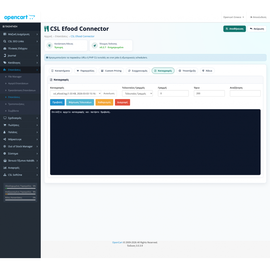This screenshot has width=270, height=270.
Task: Click the Αναζήτηση search field
Action: 245,93
